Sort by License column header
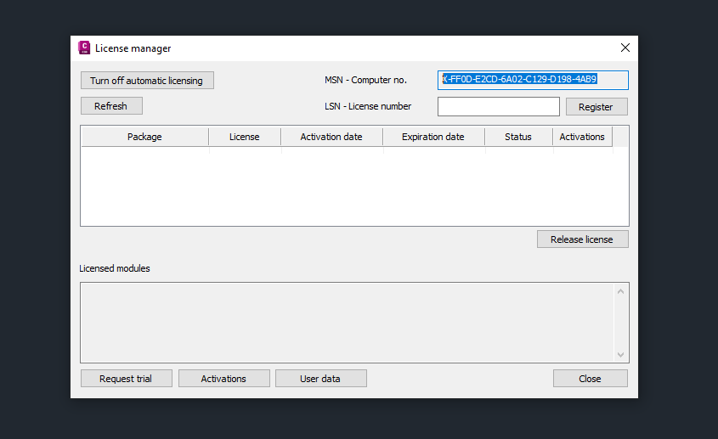 [x=245, y=137]
